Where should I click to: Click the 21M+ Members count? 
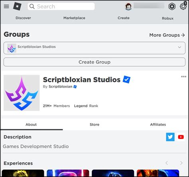tap(56, 106)
